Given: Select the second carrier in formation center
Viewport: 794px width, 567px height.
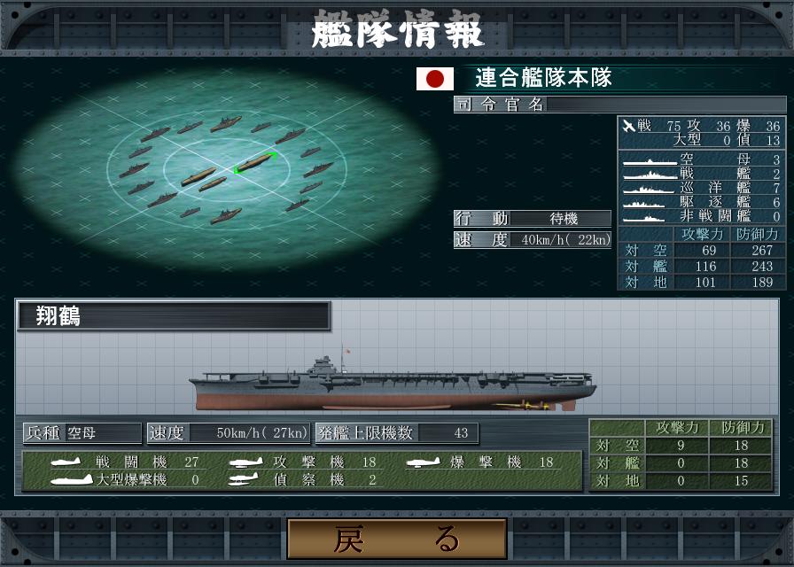Looking at the screenshot, I should (x=198, y=176).
